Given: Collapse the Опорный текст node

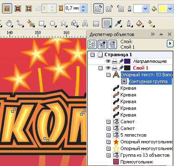Looking at the screenshot, I should pos(108,75).
